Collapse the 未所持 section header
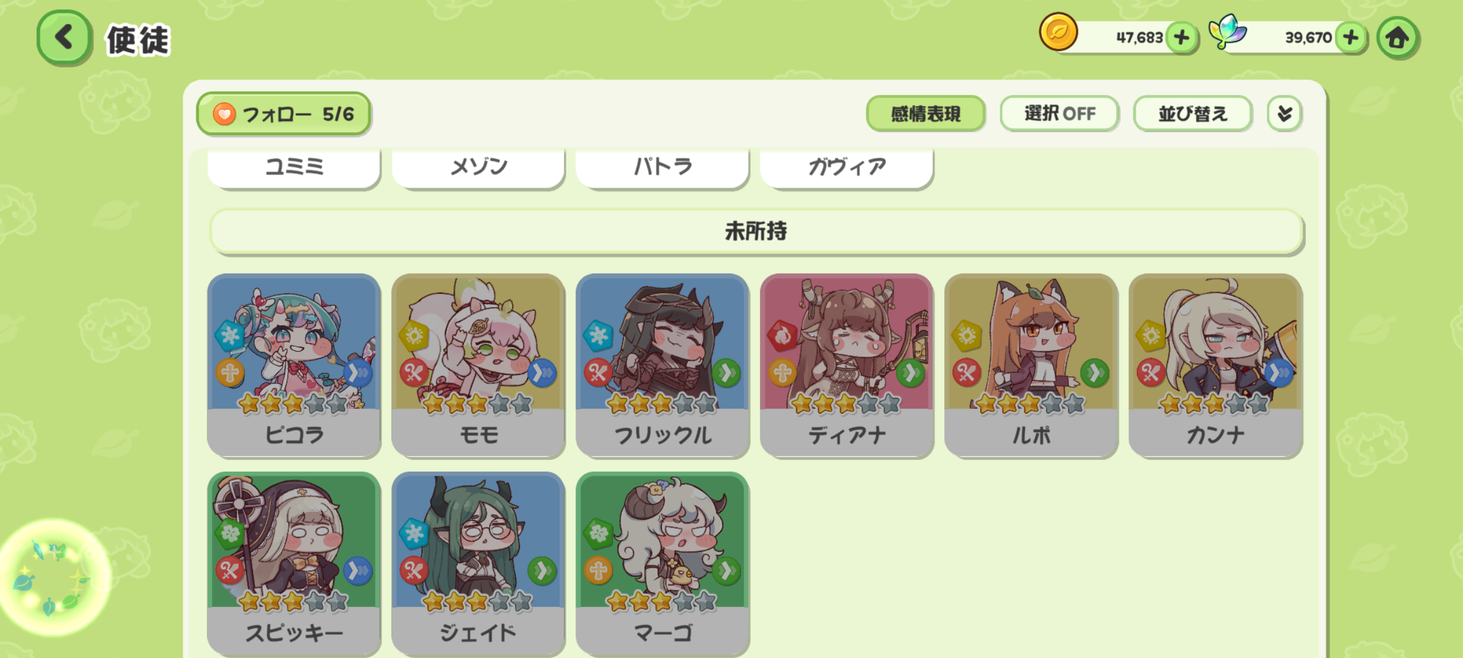The image size is (1463, 658). point(756,232)
